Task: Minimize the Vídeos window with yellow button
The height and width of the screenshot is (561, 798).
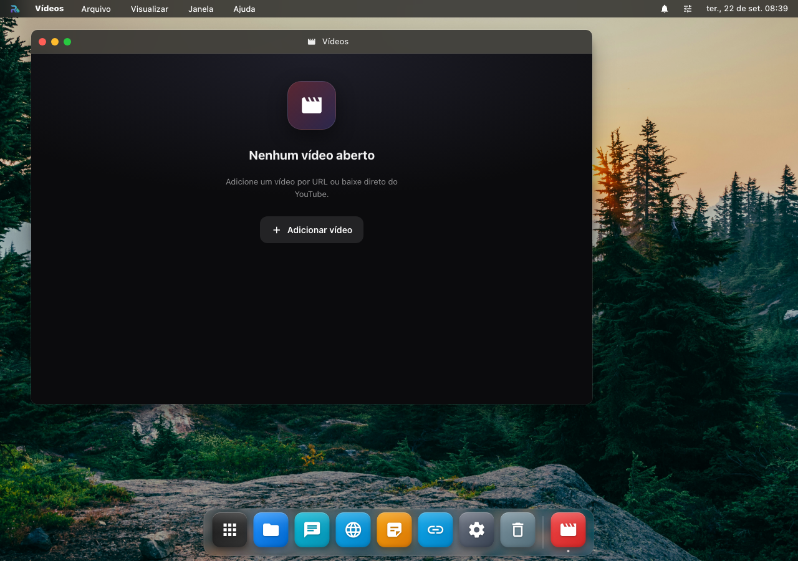Action: [55, 42]
